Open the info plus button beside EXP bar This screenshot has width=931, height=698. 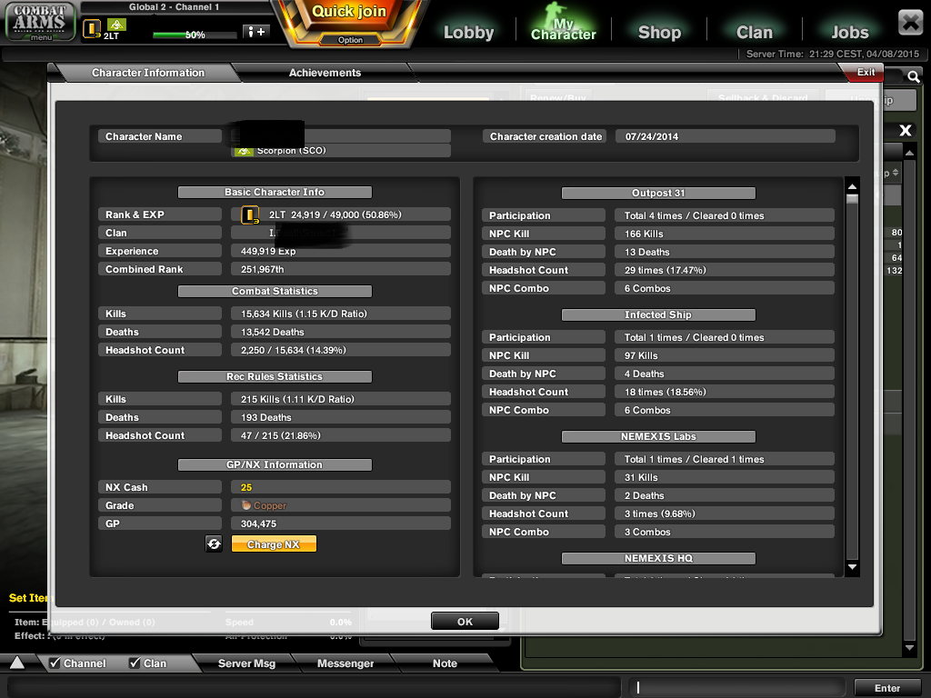[256, 32]
